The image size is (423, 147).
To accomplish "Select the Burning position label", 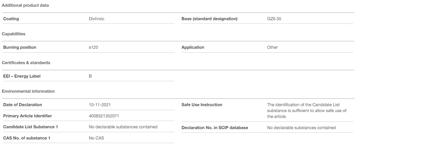I will click(20, 47).
